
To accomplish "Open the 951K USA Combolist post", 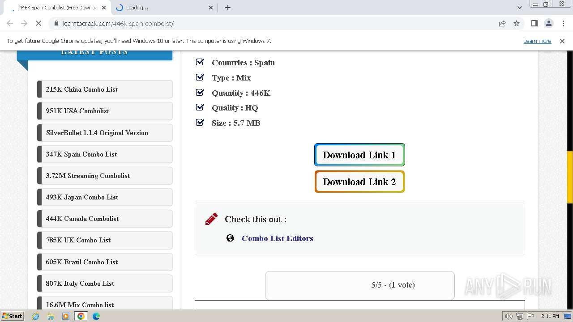I will click(x=105, y=111).
